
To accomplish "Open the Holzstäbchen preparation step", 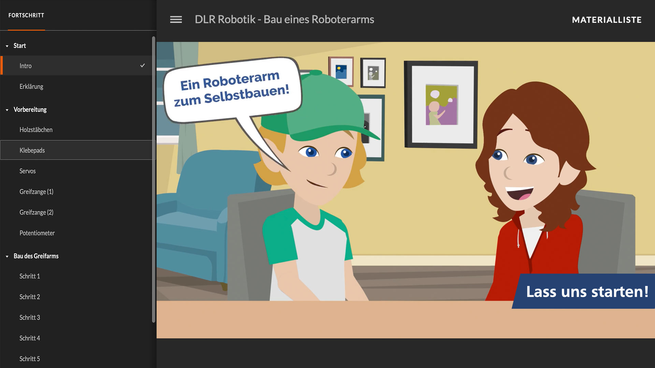I will point(36,129).
